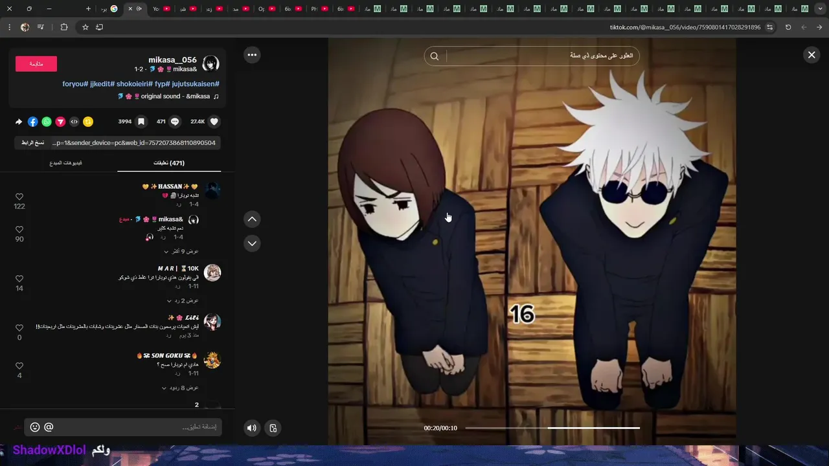Click the 'نسخ الرابط' copy link button

click(x=33, y=142)
